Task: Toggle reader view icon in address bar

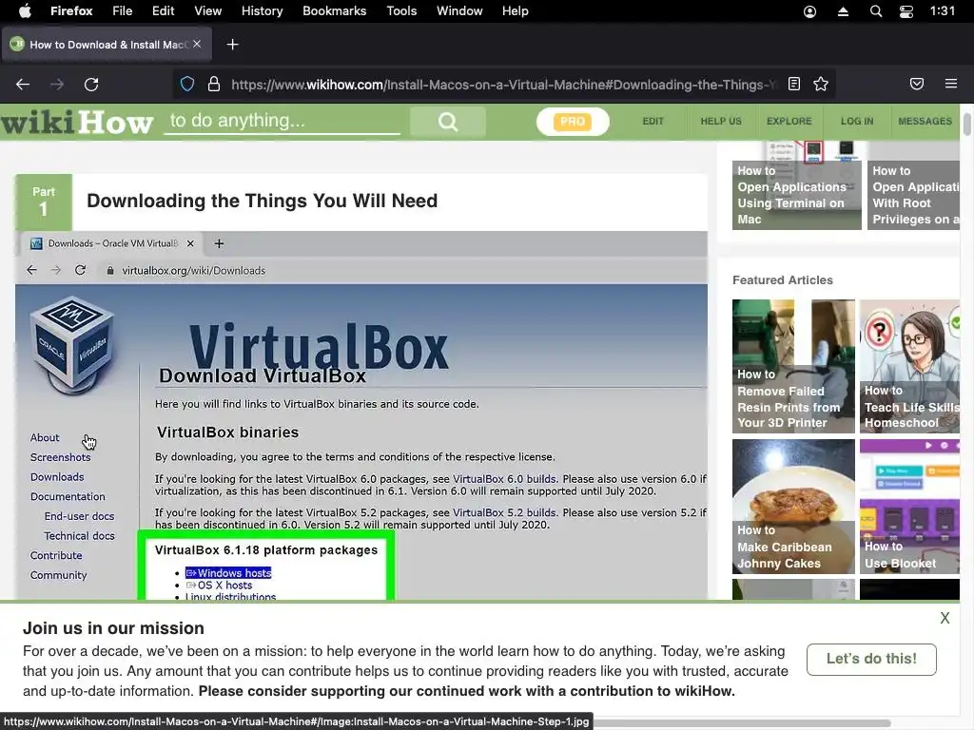Action: (x=794, y=84)
